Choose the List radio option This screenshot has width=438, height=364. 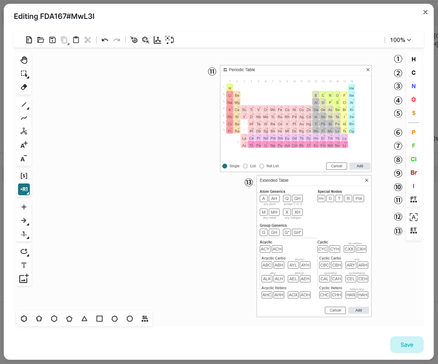coord(245,166)
